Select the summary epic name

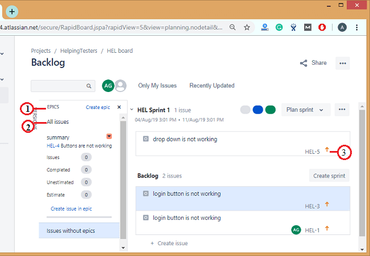[x=58, y=137]
